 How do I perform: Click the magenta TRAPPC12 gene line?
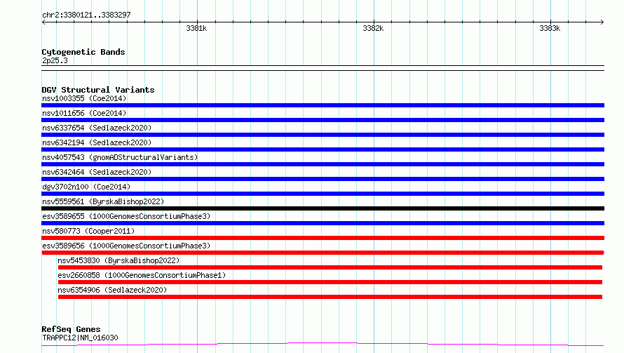pos(323,344)
